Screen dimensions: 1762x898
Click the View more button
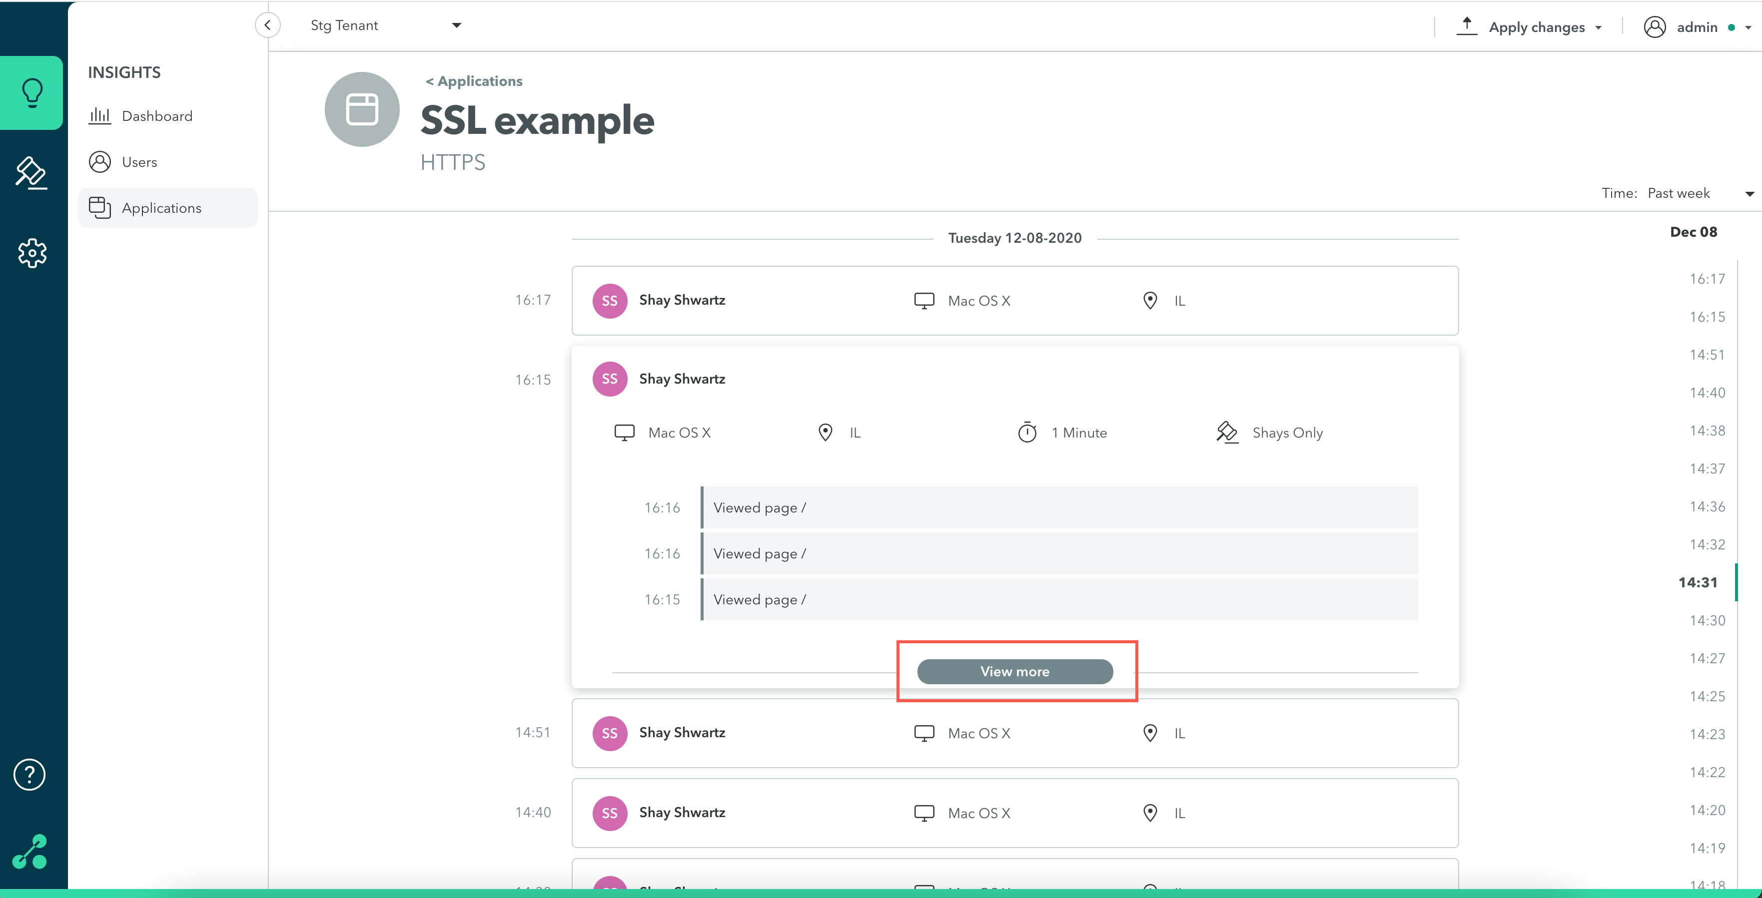coord(1014,671)
